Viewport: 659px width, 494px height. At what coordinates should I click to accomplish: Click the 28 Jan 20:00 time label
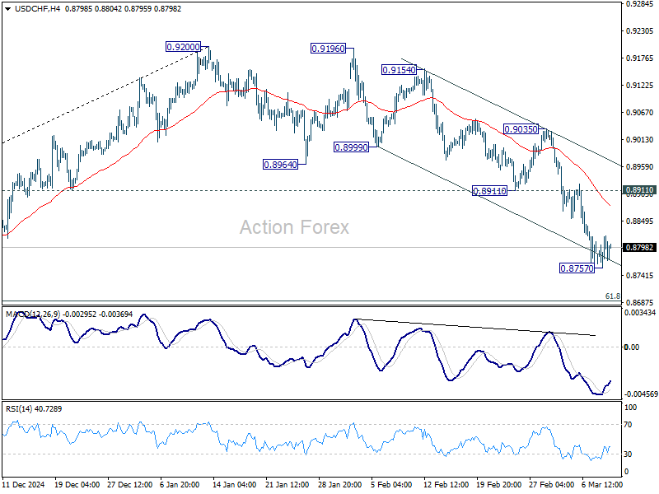(339, 484)
